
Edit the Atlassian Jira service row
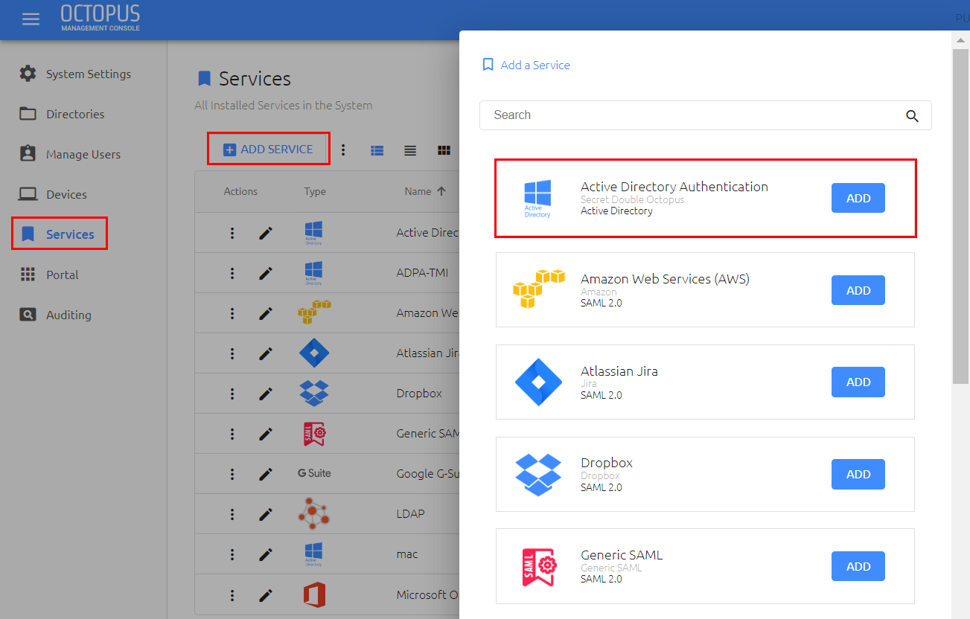(266, 353)
